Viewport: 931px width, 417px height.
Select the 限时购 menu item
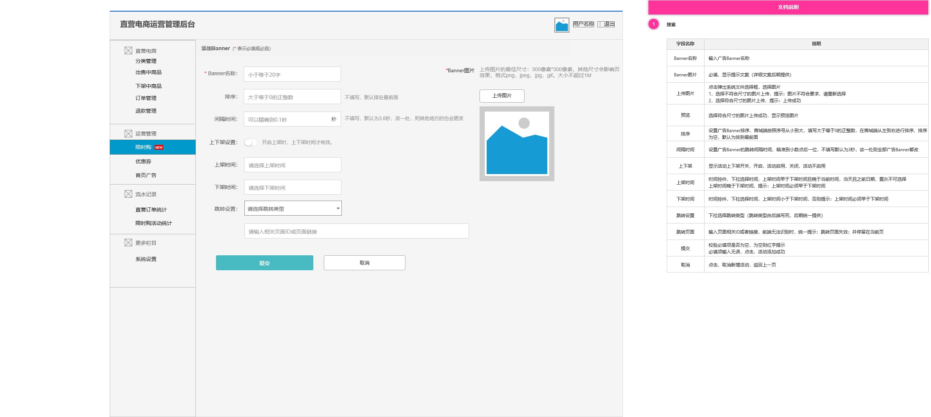coord(153,147)
